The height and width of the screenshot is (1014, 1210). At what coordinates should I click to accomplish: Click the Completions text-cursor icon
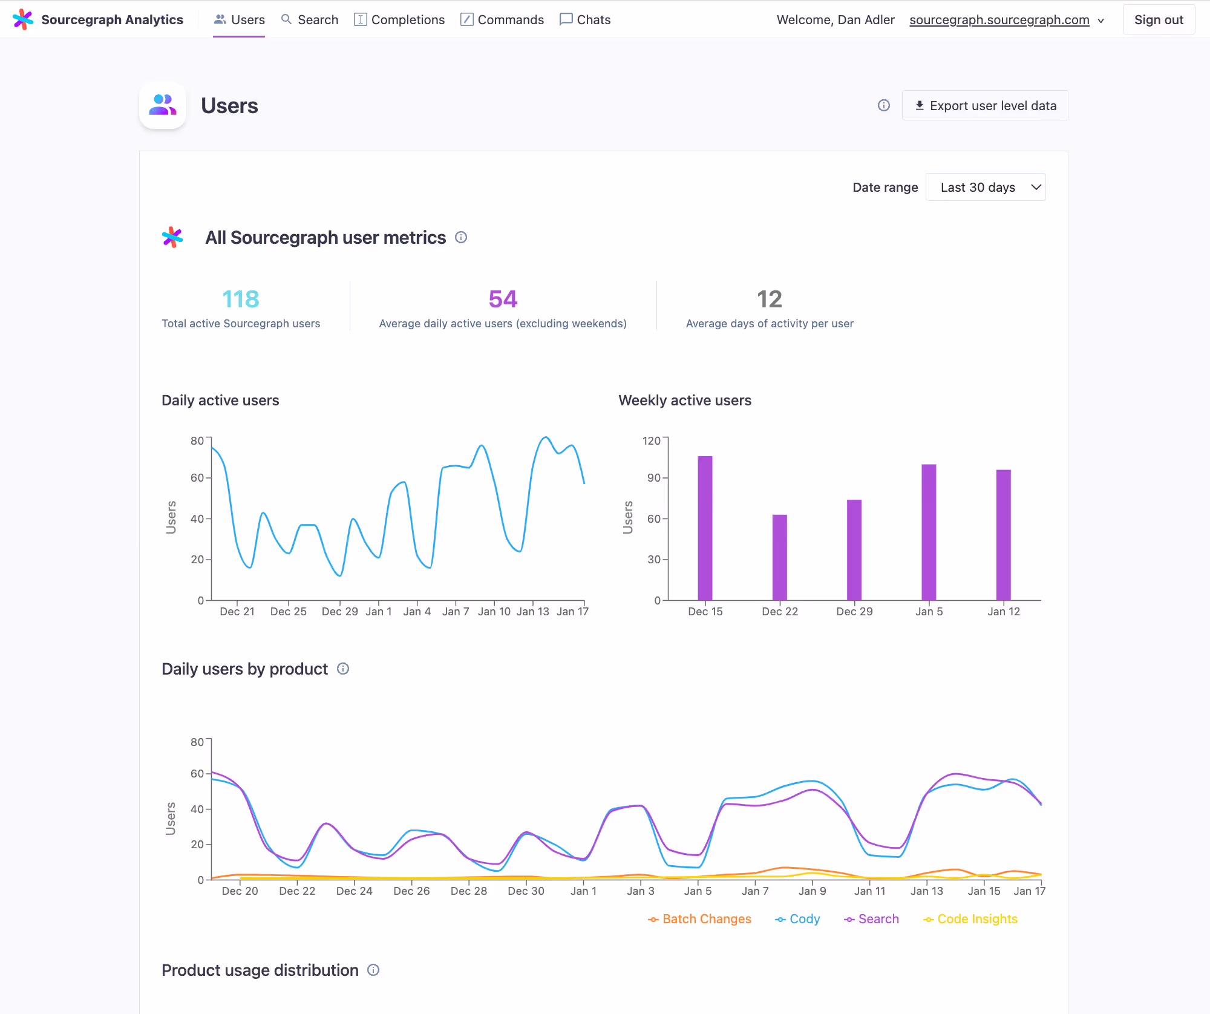pyautogui.click(x=360, y=19)
